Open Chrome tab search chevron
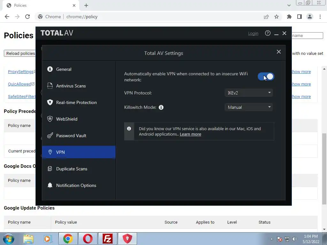 (289, 5)
